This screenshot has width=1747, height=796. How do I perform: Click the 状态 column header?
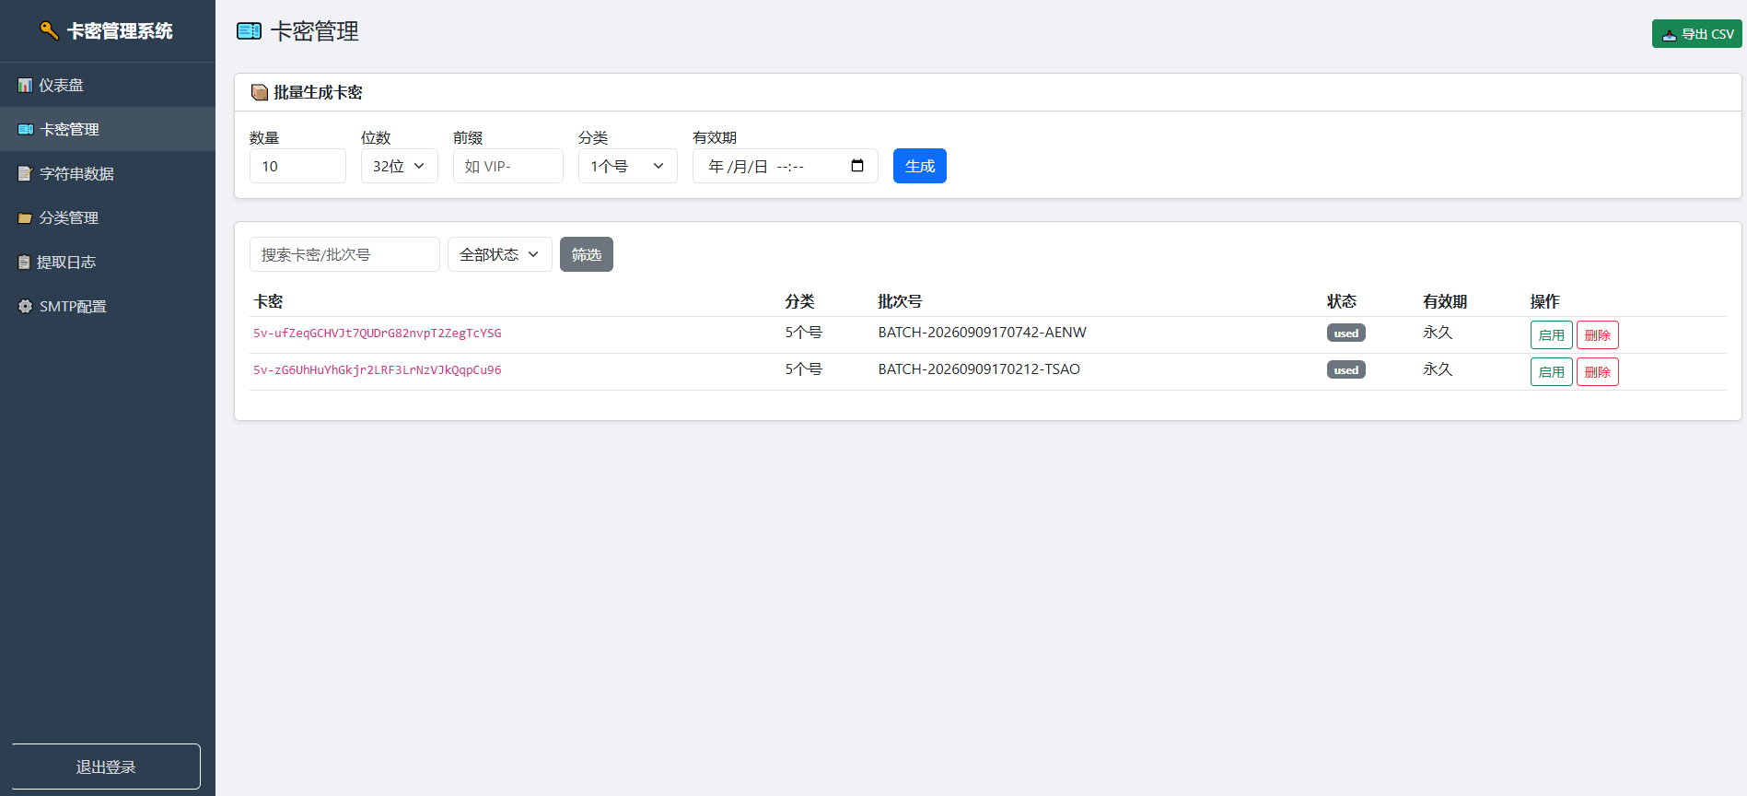[1342, 301]
